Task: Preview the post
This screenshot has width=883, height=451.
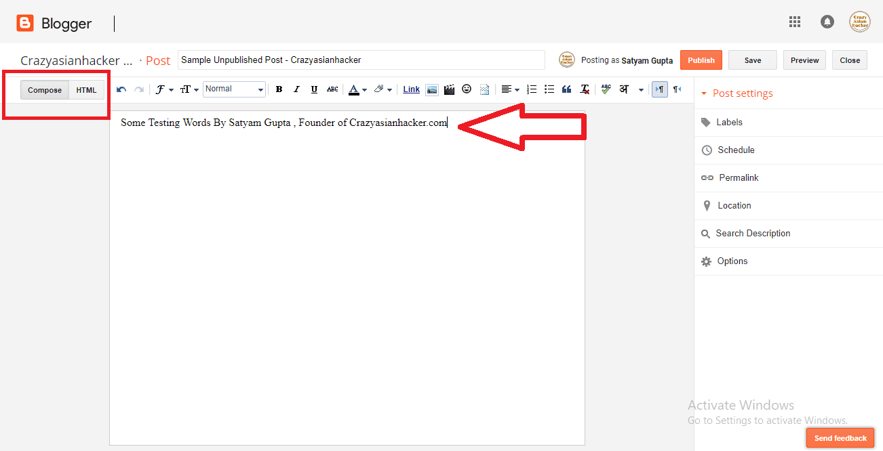Action: pos(804,60)
